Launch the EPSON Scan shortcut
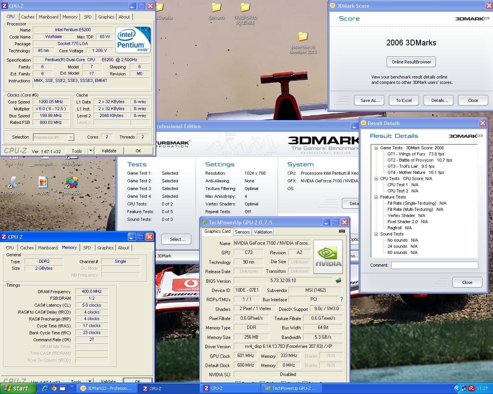This screenshot has height=394, width=493. [x=14, y=186]
